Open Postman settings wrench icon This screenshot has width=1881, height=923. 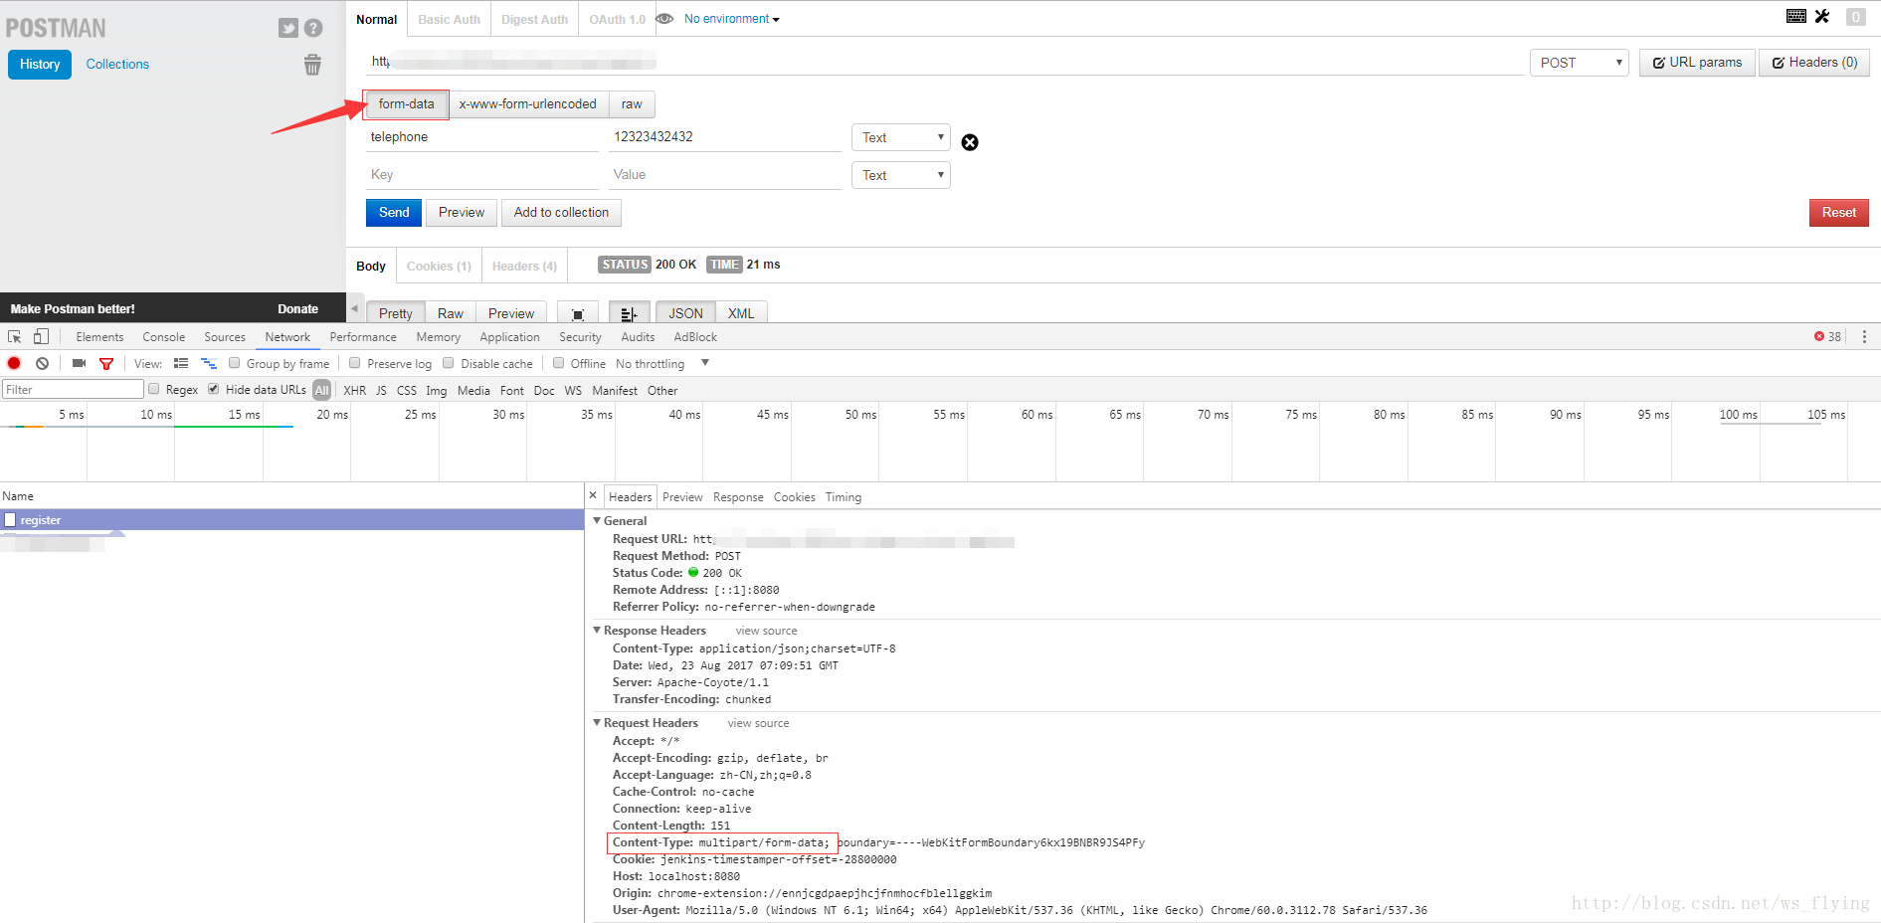click(x=1822, y=16)
